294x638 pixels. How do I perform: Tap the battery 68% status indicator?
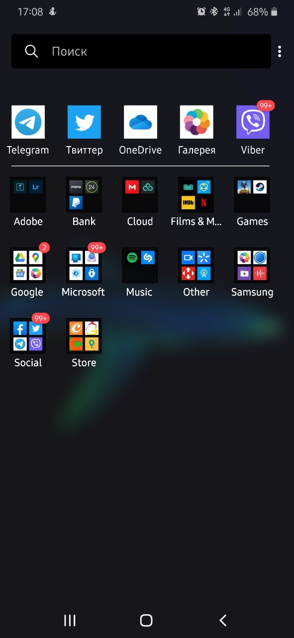pyautogui.click(x=262, y=12)
